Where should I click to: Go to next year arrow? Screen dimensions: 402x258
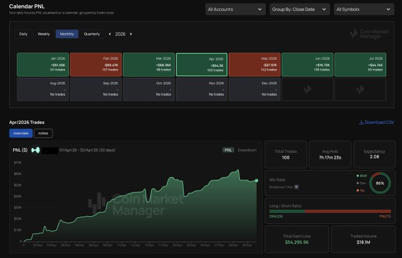point(131,34)
